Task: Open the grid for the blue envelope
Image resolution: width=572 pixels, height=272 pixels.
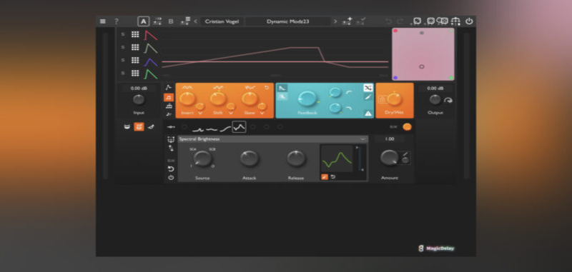Action: (x=135, y=60)
